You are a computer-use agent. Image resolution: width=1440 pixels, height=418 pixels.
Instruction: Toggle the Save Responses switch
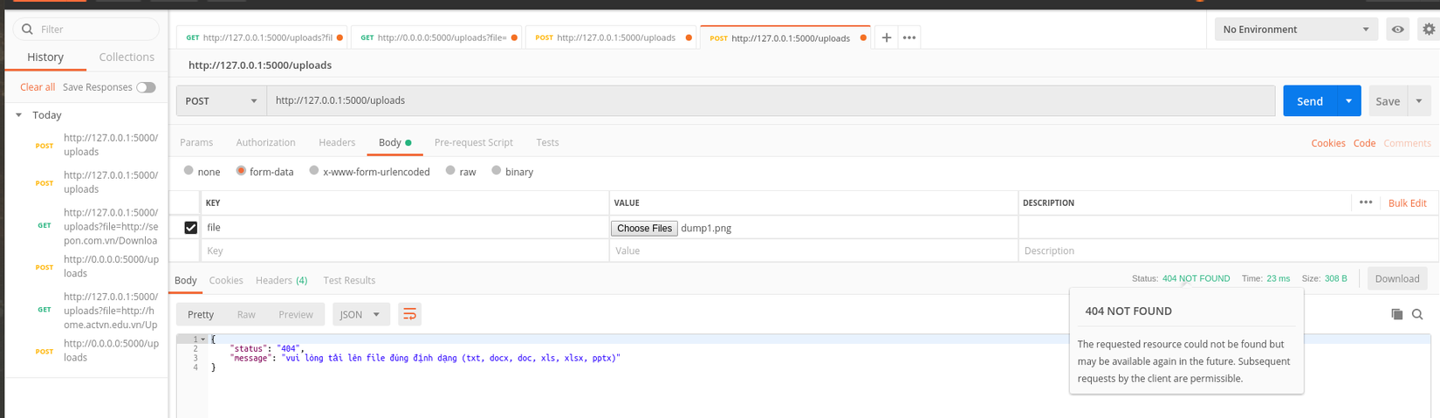tap(147, 87)
